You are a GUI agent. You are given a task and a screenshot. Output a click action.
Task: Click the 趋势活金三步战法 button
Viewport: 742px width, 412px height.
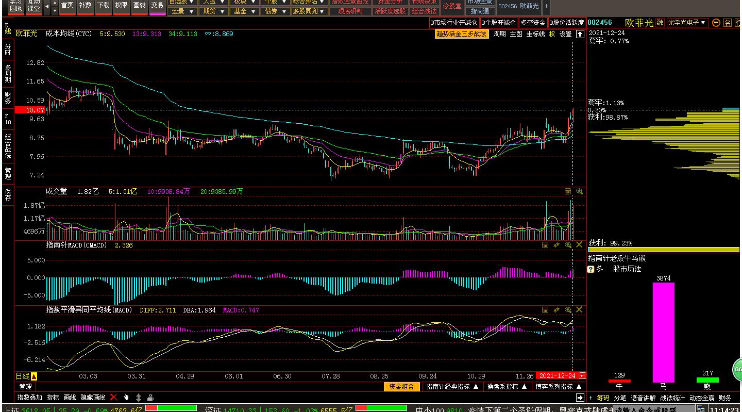point(461,34)
